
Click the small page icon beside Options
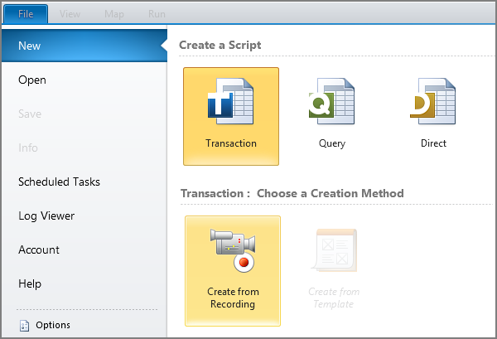pos(24,325)
